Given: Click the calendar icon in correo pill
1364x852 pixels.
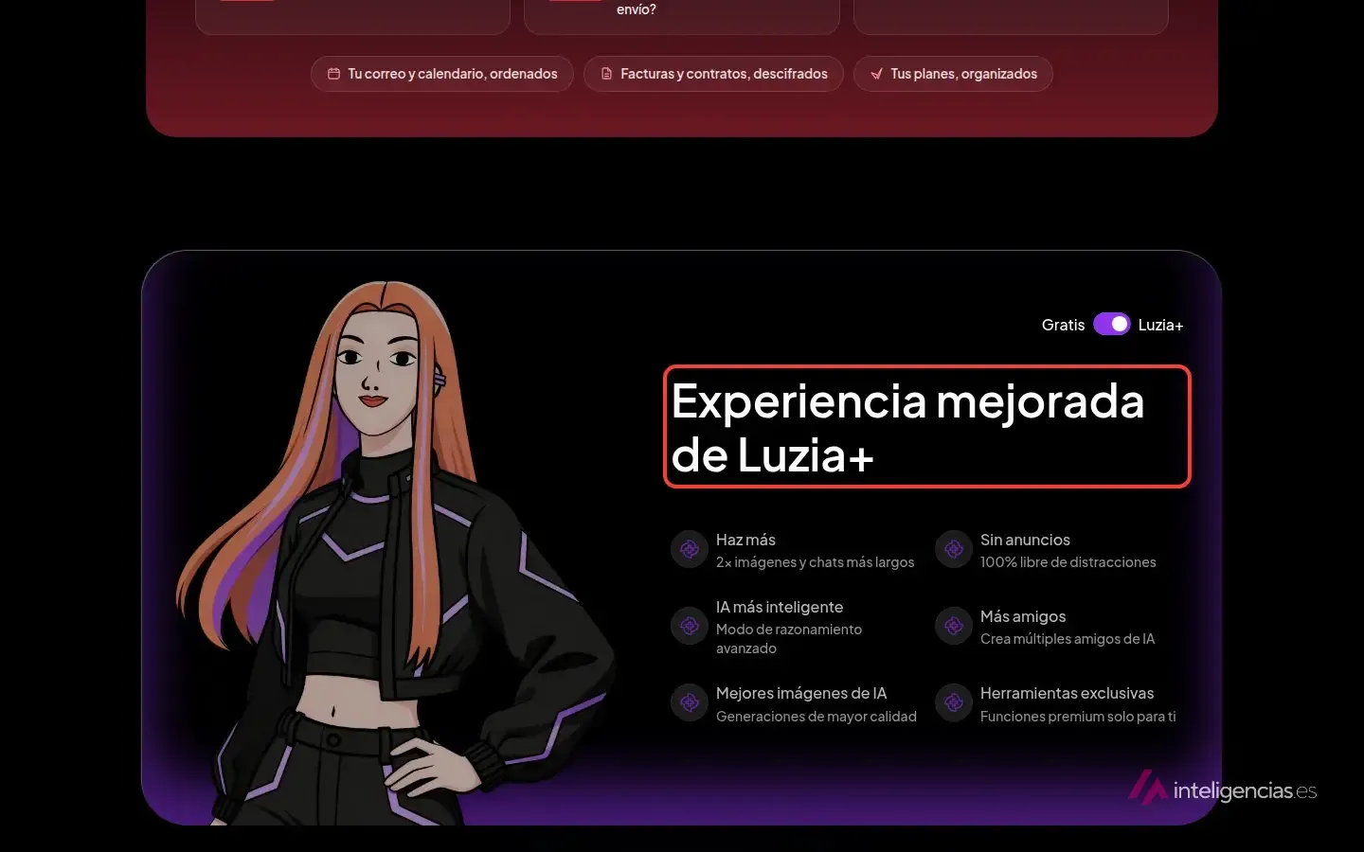Looking at the screenshot, I should pos(333,74).
